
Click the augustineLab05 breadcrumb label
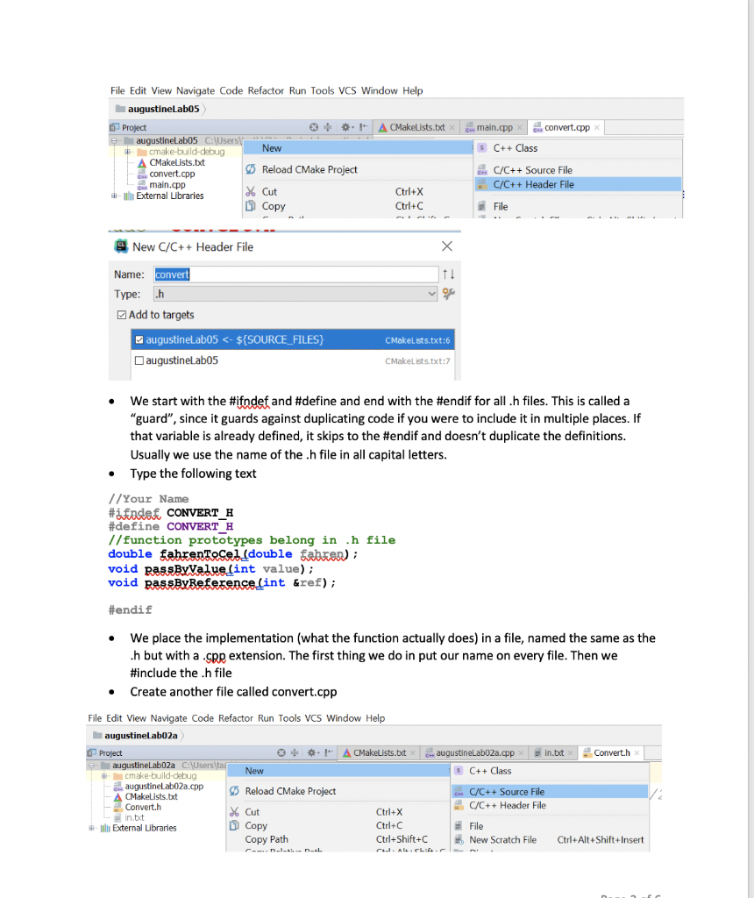coord(163,109)
